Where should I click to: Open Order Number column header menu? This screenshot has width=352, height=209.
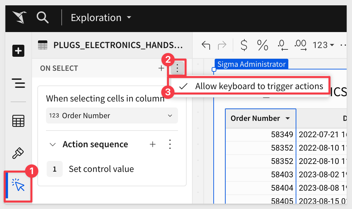pos(288,119)
